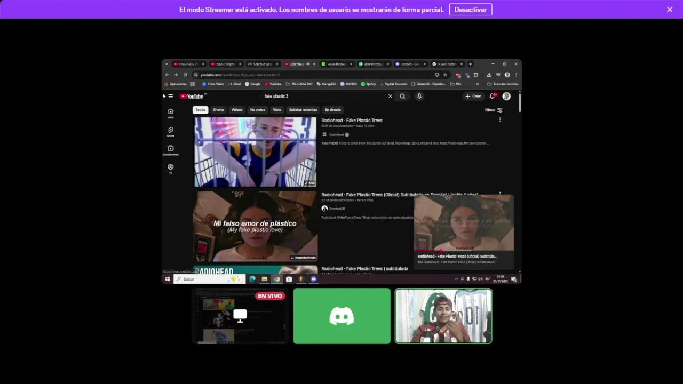
Task: Open the Mi falso amor de plástico thumbnail
Action: (x=255, y=227)
